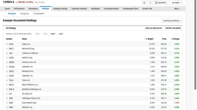This screenshot has height=110, width=197.
Task: Go to Next page of securities
Action: click(53, 34)
